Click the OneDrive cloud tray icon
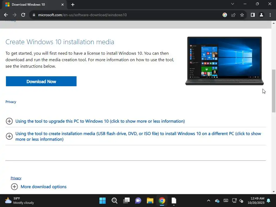The width and height of the screenshot is (276, 207). (217, 201)
